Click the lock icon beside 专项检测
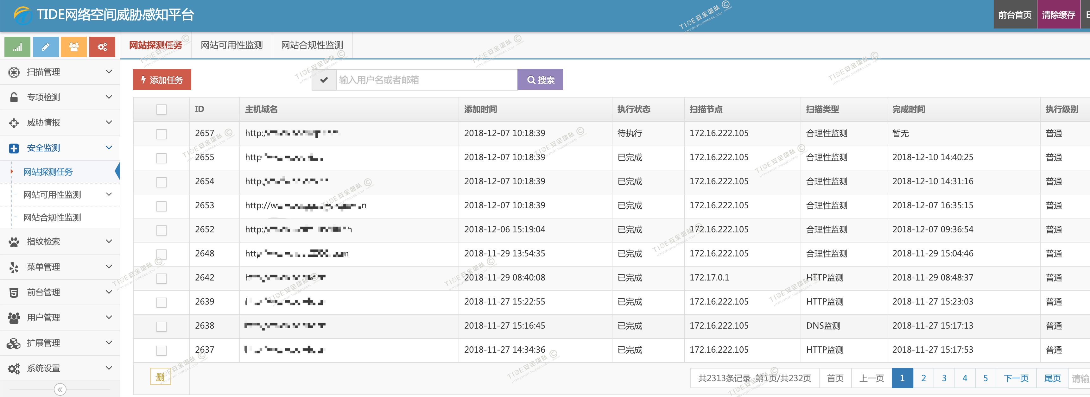The width and height of the screenshot is (1090, 397). (x=14, y=97)
